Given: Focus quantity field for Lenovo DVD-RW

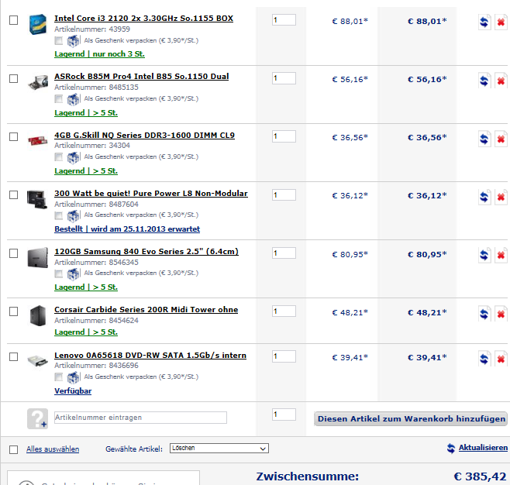Looking at the screenshot, I should coord(284,356).
